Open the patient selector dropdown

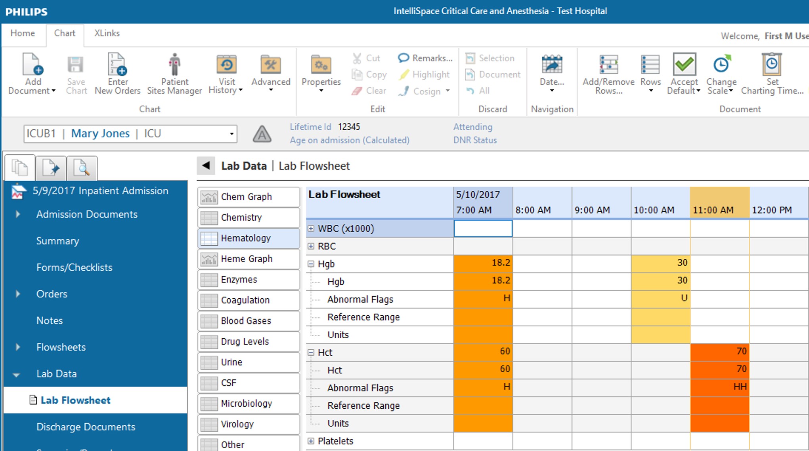tap(231, 134)
